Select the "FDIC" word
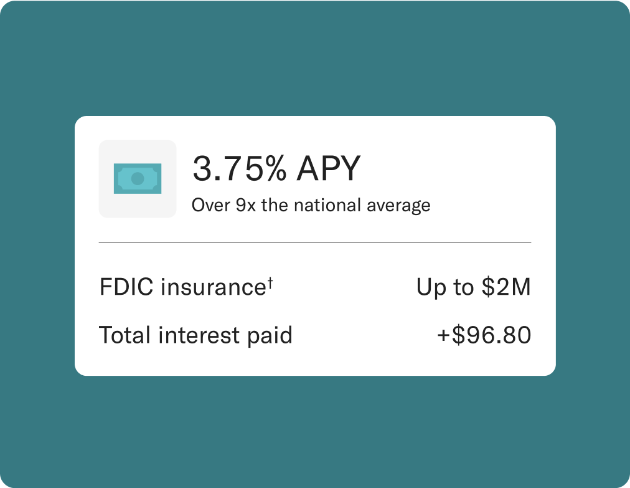This screenshot has height=488, width=630. (126, 287)
